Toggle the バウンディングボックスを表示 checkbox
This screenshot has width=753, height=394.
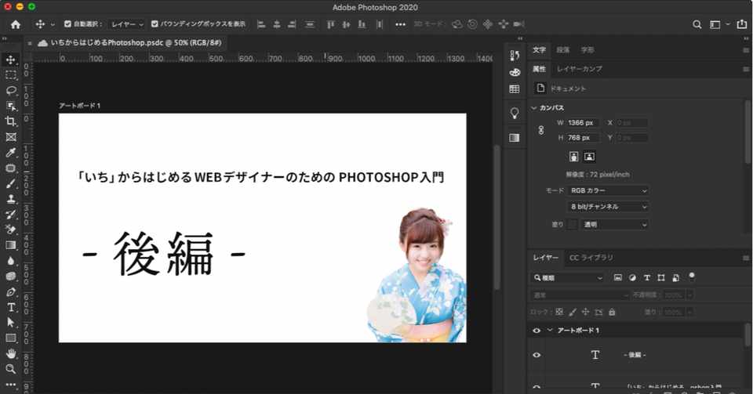coord(155,24)
